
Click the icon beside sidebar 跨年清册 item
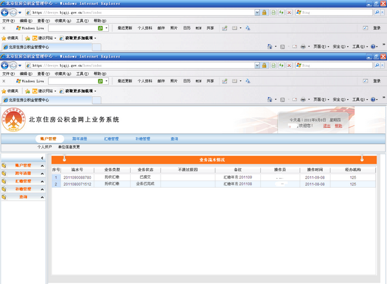click(x=4, y=173)
